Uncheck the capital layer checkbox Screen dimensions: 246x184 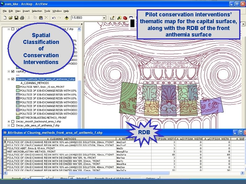click(x=13, y=71)
